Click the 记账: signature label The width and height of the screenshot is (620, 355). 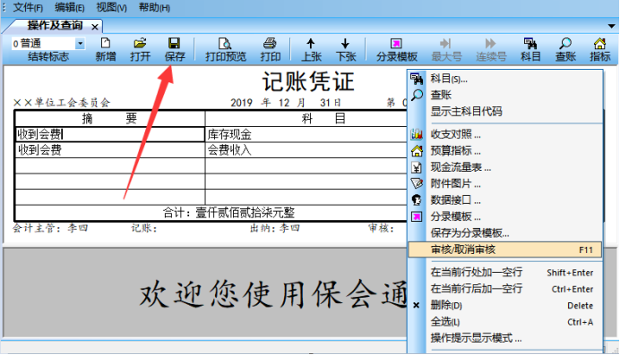[x=144, y=228]
